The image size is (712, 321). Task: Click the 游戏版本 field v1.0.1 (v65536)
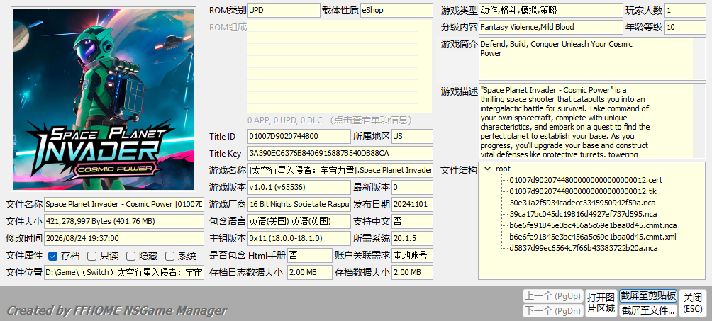pyautogui.click(x=299, y=187)
